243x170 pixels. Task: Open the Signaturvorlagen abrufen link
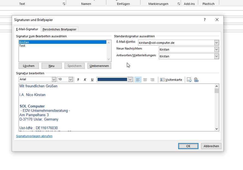tap(34, 136)
